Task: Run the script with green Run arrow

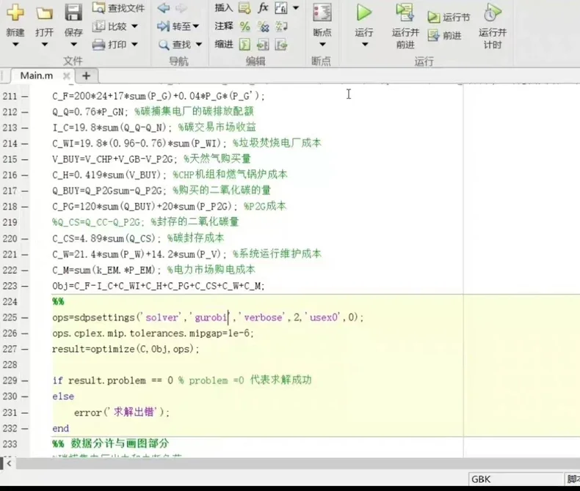Action: (x=364, y=12)
